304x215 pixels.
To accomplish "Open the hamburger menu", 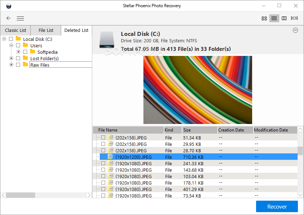I will pyautogui.click(x=20, y=18).
